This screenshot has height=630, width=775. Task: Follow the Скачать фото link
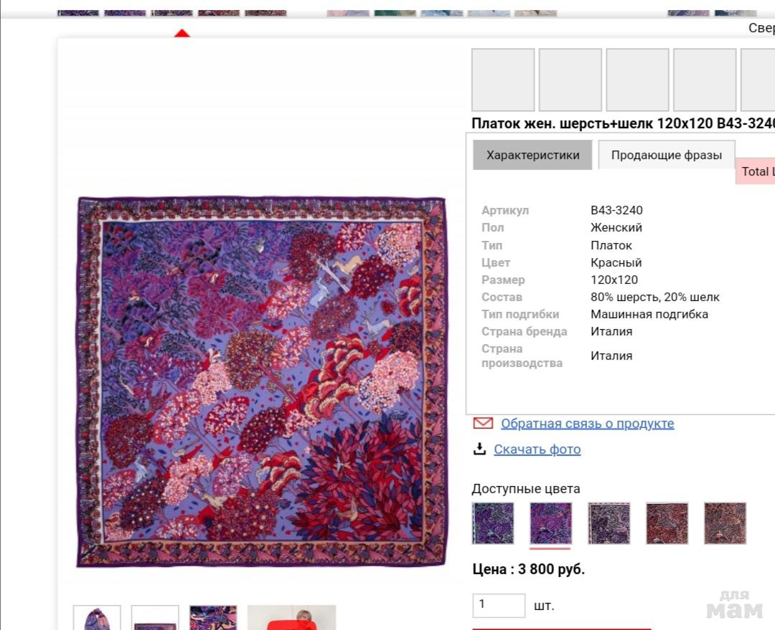(x=537, y=449)
